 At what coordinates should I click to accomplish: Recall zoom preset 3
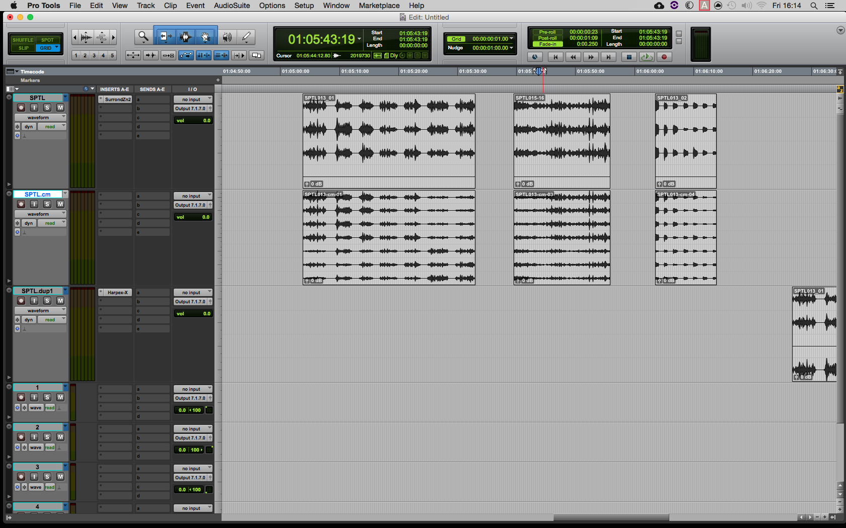[94, 55]
